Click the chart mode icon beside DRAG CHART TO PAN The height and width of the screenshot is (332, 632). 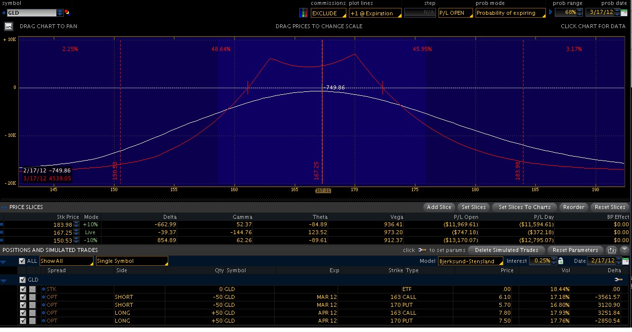[8, 26]
